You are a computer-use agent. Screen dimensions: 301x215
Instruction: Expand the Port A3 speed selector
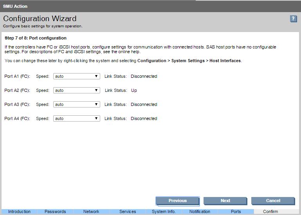tap(77, 104)
